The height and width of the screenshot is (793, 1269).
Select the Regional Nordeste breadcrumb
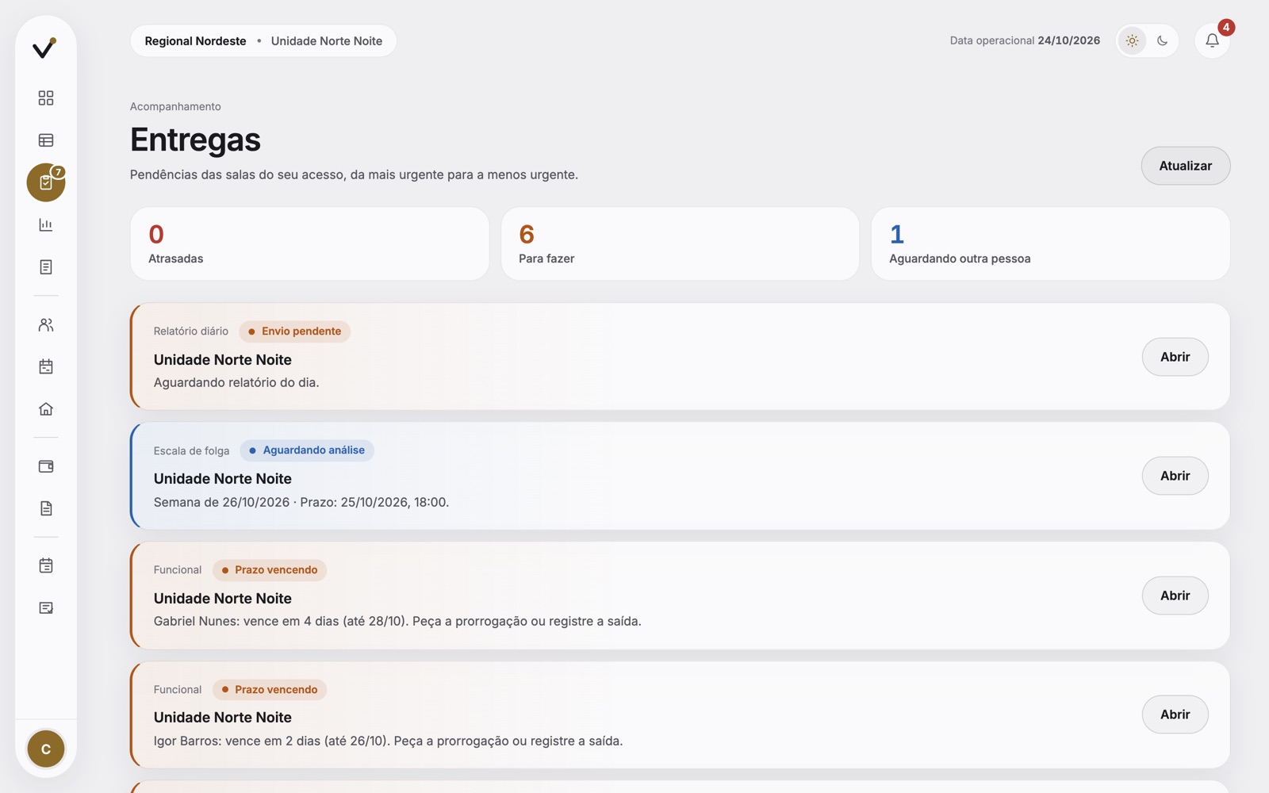pyautogui.click(x=195, y=41)
